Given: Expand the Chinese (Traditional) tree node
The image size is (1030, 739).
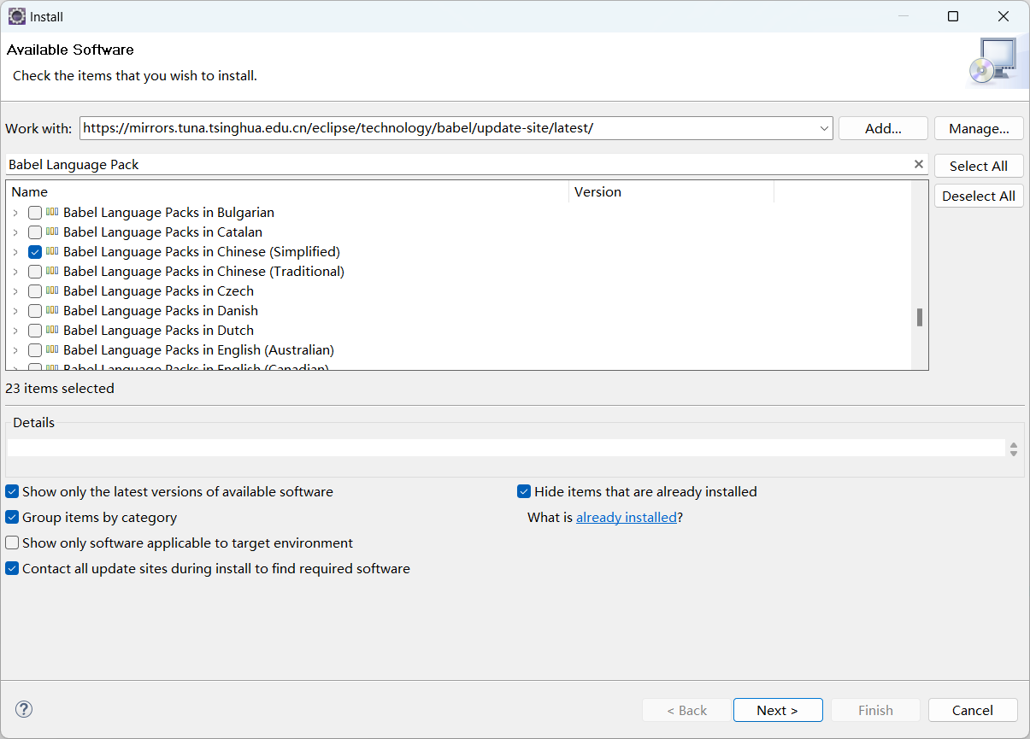Looking at the screenshot, I should (x=15, y=272).
